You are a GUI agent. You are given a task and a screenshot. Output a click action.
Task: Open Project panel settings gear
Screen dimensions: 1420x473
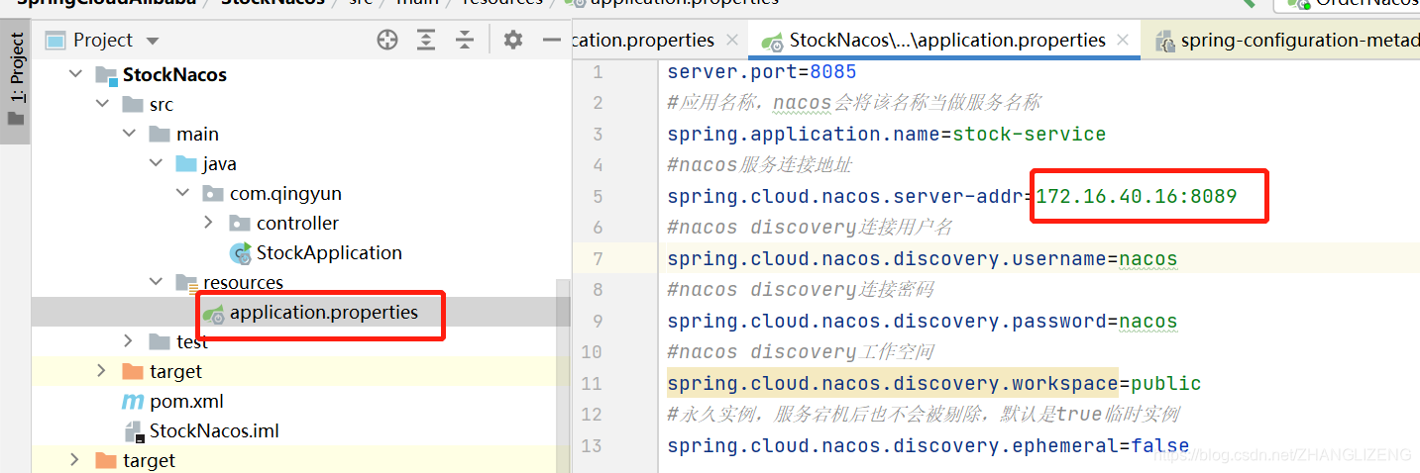(512, 40)
